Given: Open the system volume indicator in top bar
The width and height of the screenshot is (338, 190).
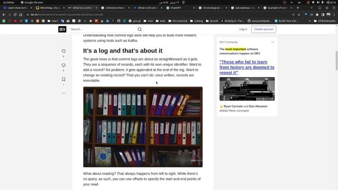Looking at the screenshot, I should tap(318, 2).
